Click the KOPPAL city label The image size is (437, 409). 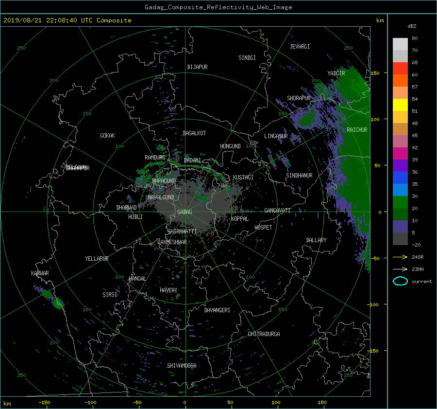[x=240, y=219]
